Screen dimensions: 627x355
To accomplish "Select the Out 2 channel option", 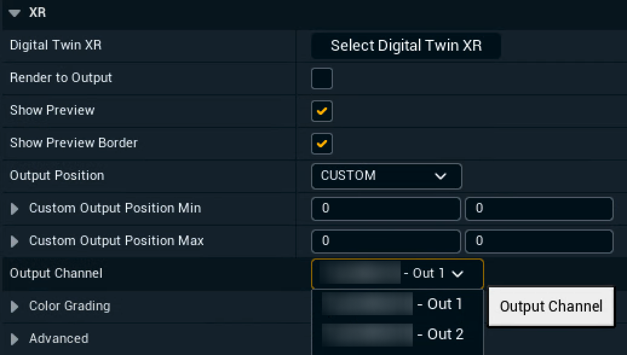I will pos(397,334).
